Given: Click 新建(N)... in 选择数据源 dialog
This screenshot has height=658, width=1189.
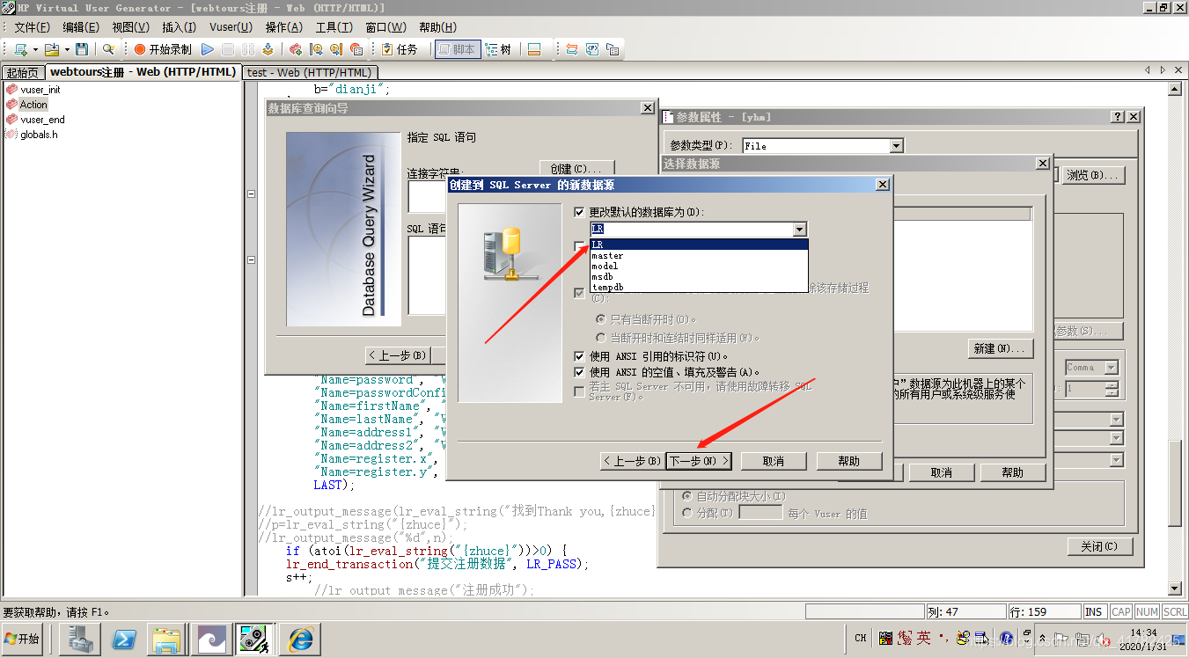Looking at the screenshot, I should click(999, 348).
